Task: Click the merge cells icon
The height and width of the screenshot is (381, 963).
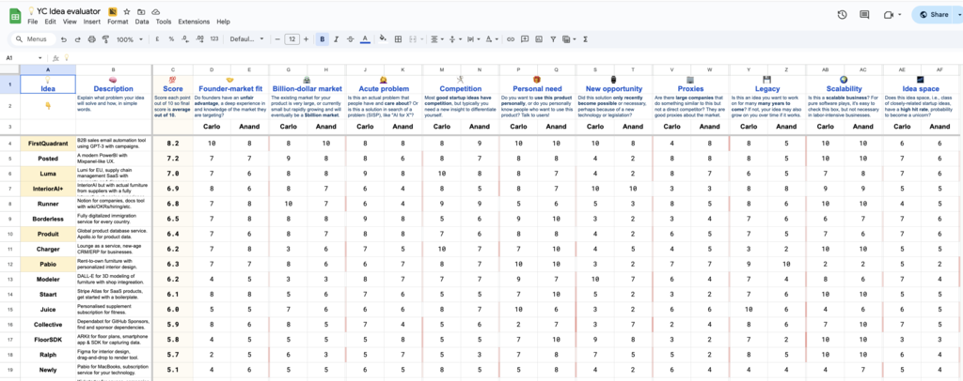Action: point(412,39)
